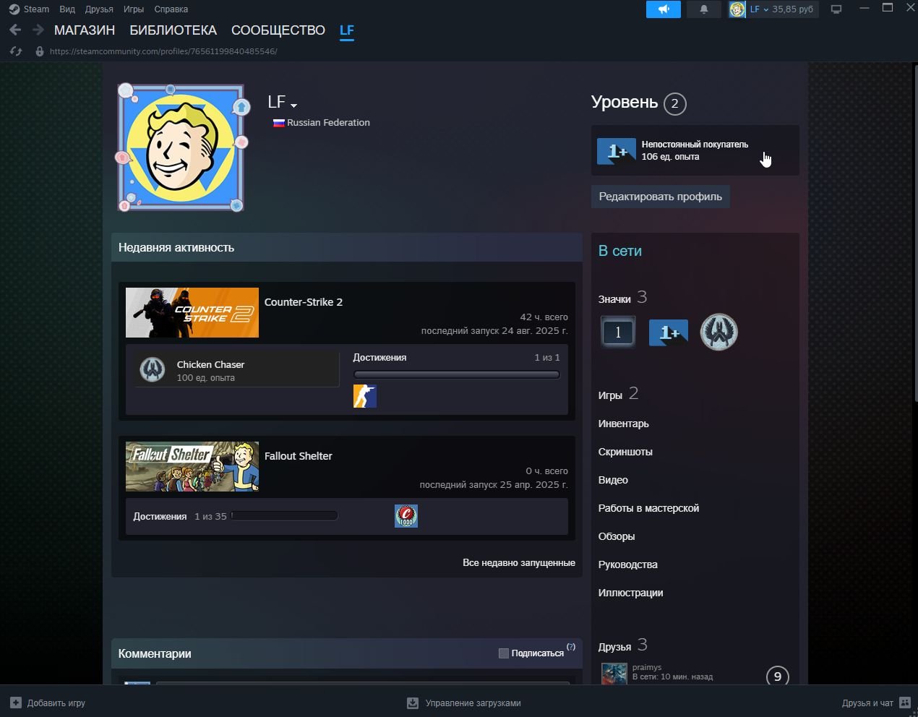Open the Вид menu
The width and height of the screenshot is (918, 717).
coord(67,9)
